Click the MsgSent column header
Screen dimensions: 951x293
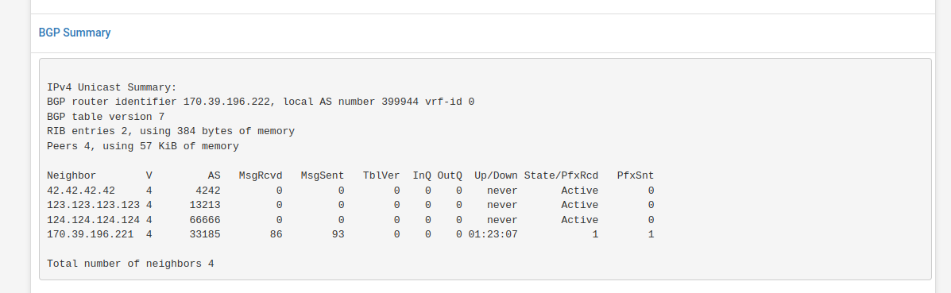point(323,175)
